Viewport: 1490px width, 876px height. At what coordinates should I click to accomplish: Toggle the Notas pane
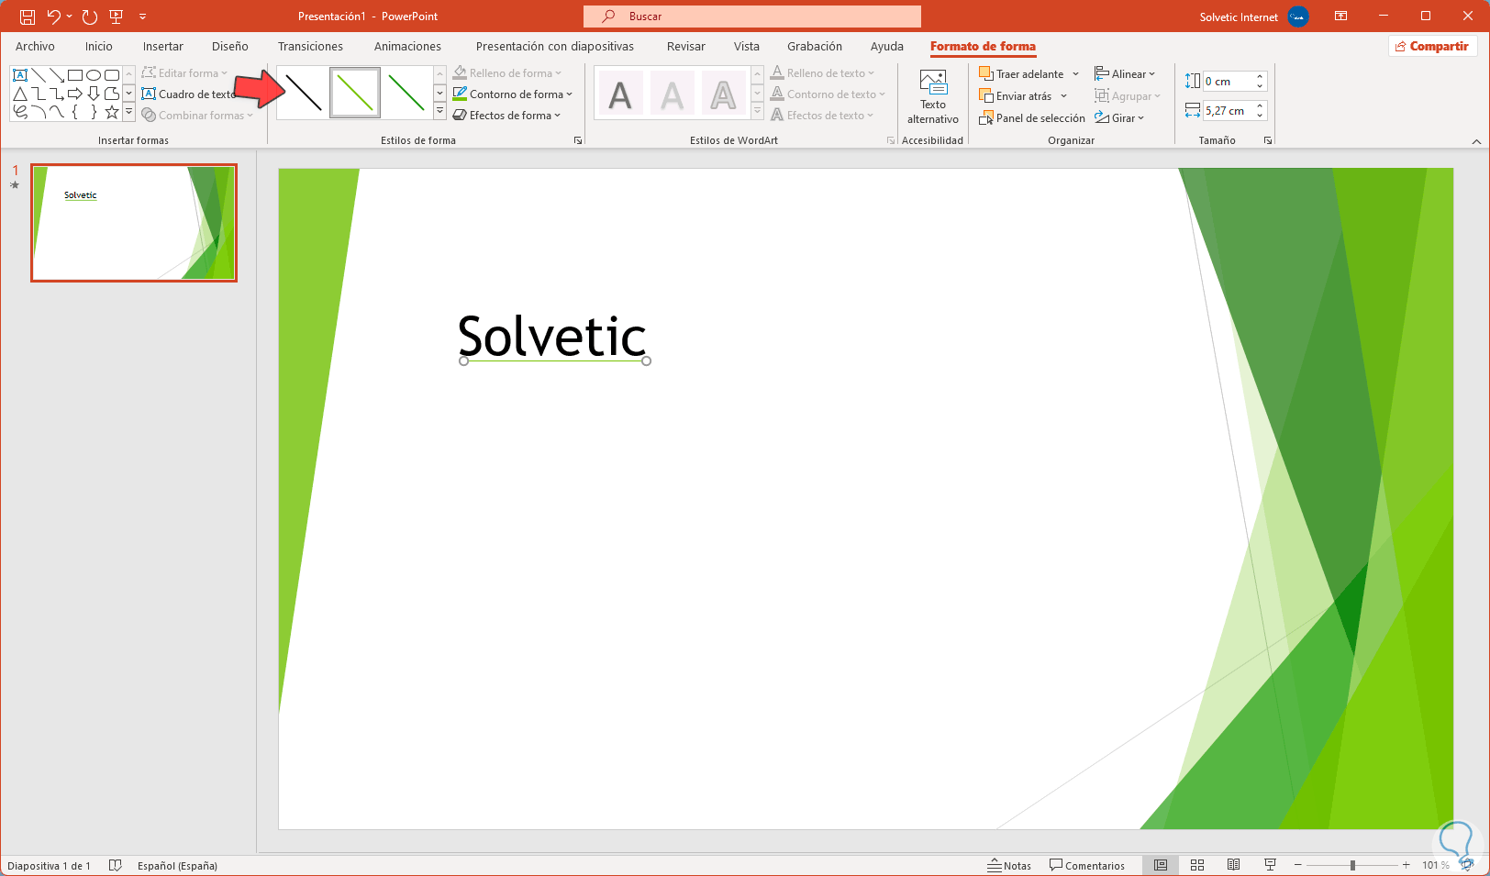click(x=1009, y=865)
